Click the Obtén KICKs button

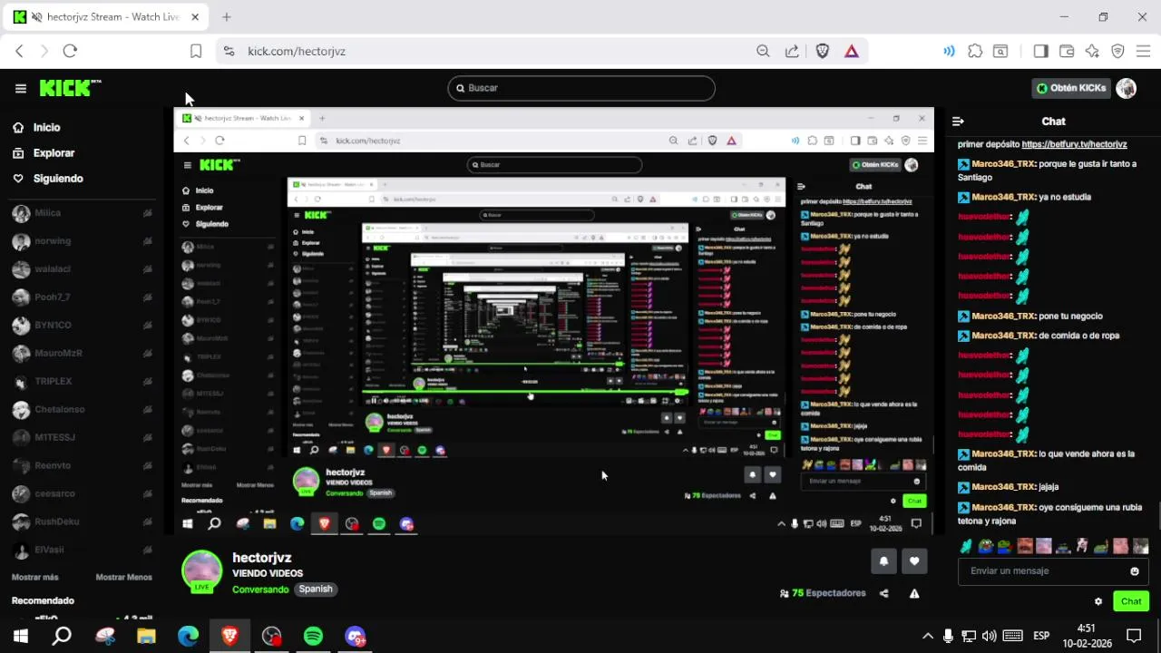[1072, 88]
